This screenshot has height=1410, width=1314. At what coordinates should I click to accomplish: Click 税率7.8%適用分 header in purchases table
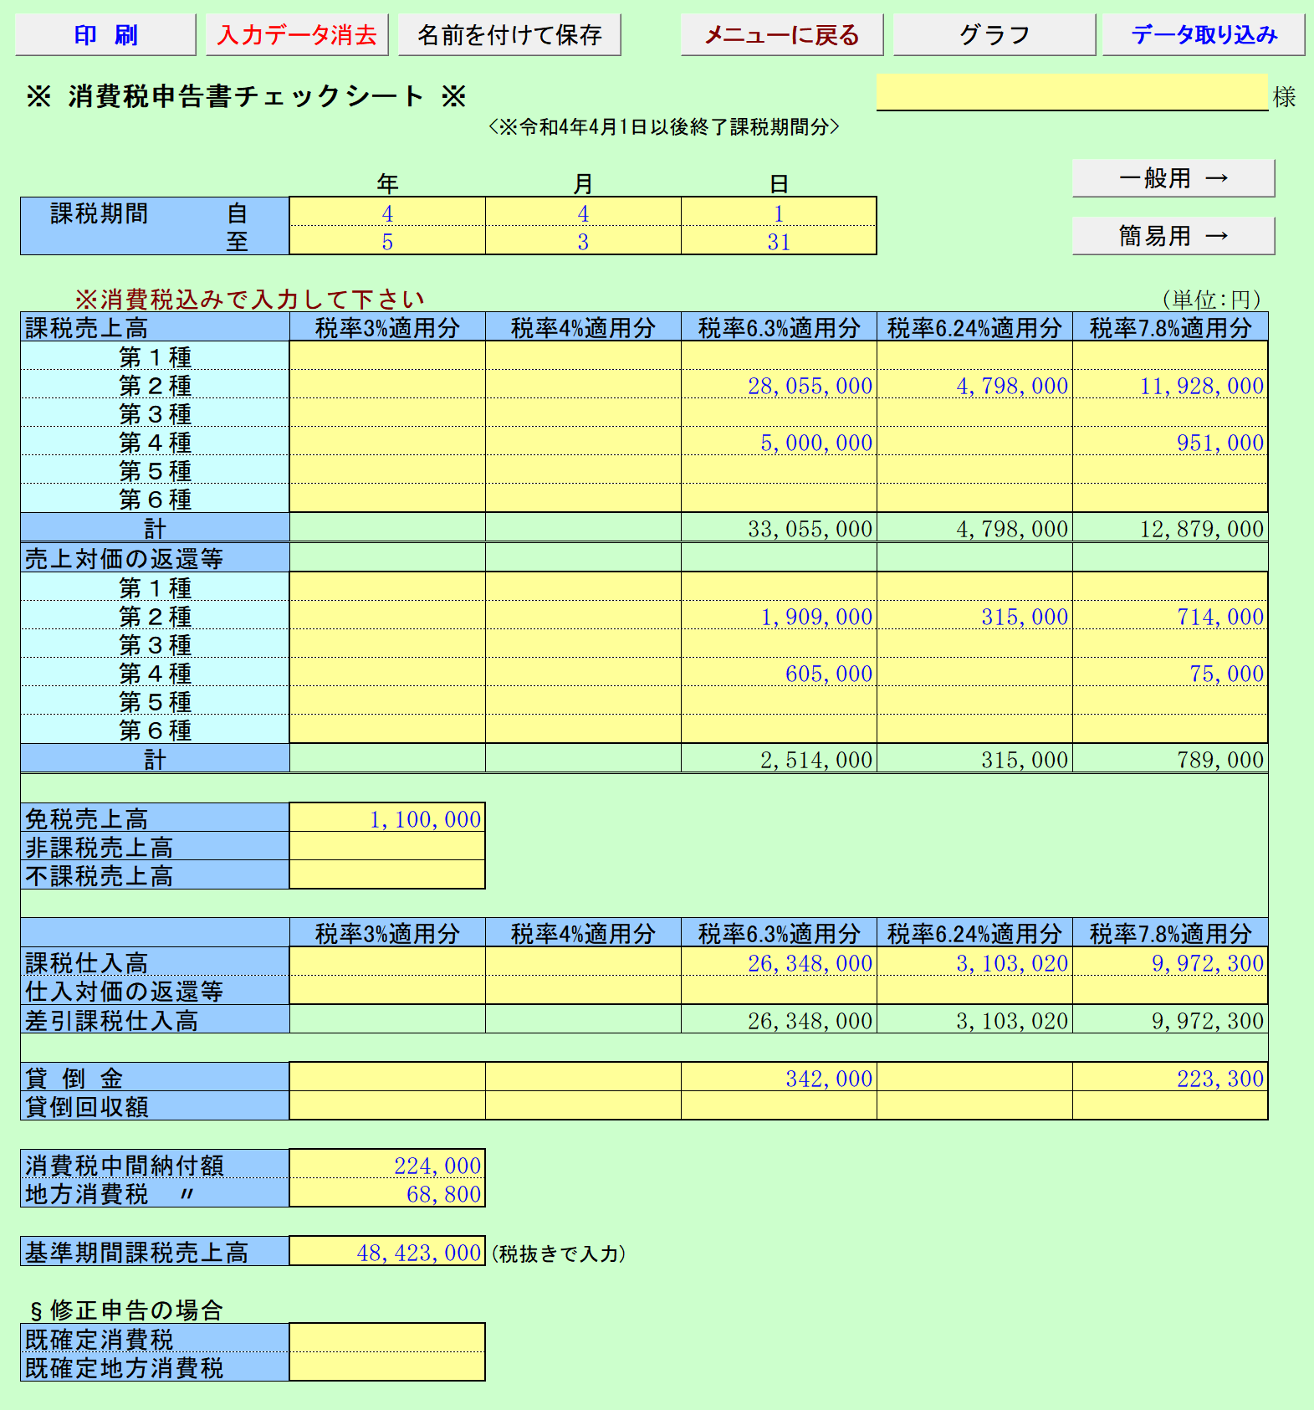pos(1170,933)
